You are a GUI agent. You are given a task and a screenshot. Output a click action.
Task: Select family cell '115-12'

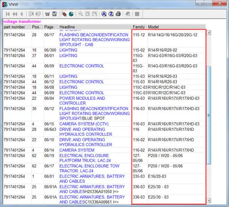pyautogui.click(x=139, y=35)
